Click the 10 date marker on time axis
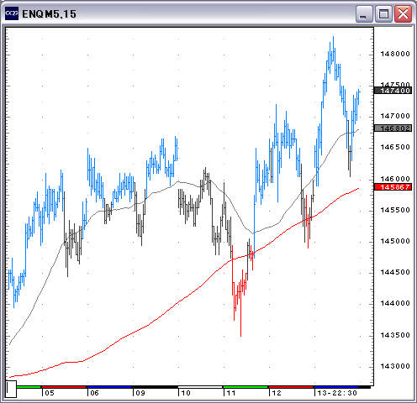 click(186, 393)
